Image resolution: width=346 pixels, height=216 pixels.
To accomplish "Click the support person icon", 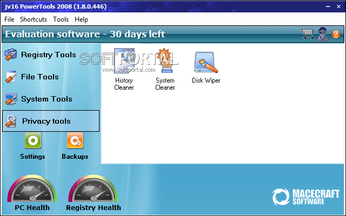I will coord(323,34).
